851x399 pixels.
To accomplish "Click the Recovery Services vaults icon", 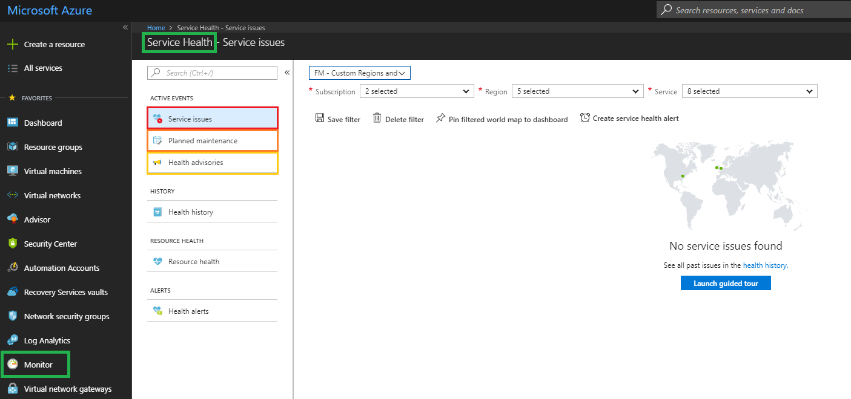I will point(13,292).
